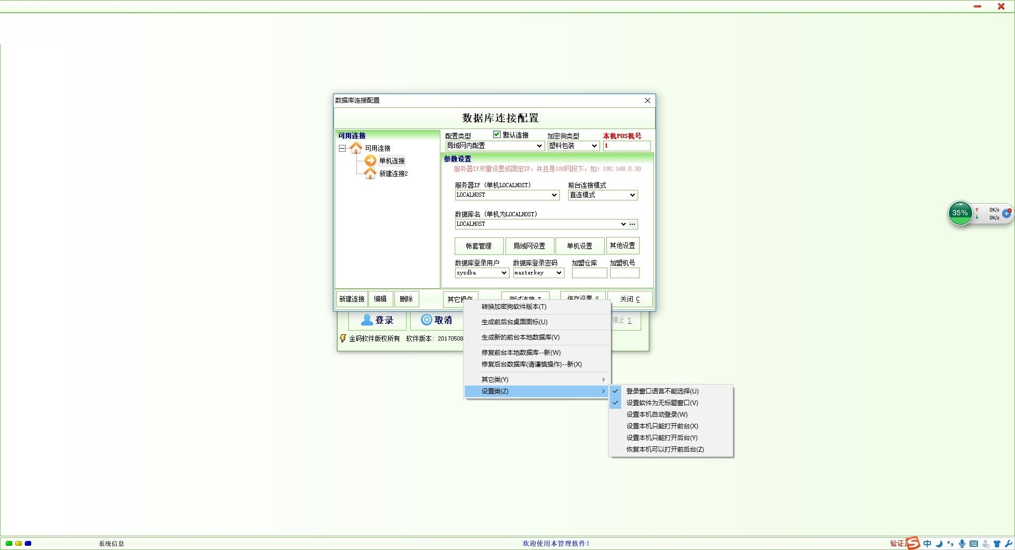Screen dimensions: 1015x550
Task: Choose 设置本机只能打开前台(X) in submenu
Action: [671, 426]
